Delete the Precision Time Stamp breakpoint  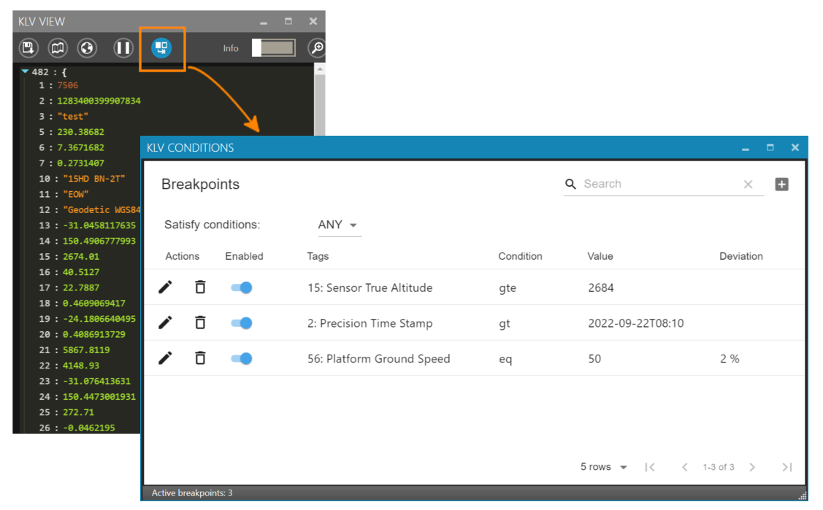click(x=200, y=323)
